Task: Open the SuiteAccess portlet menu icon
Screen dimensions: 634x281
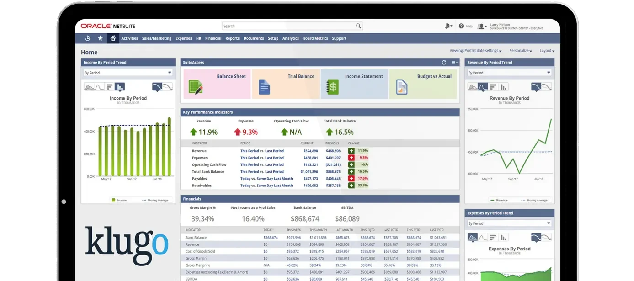Action: [454, 63]
